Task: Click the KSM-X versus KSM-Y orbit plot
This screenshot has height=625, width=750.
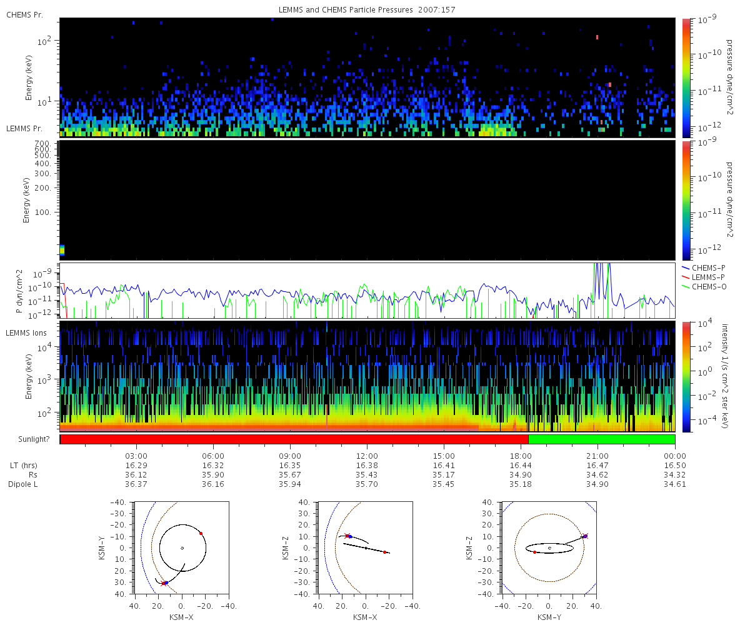Action: point(182,547)
